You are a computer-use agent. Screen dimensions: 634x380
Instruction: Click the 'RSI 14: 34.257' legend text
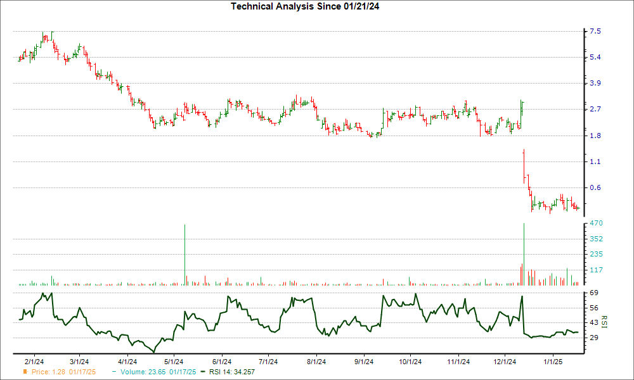232,372
